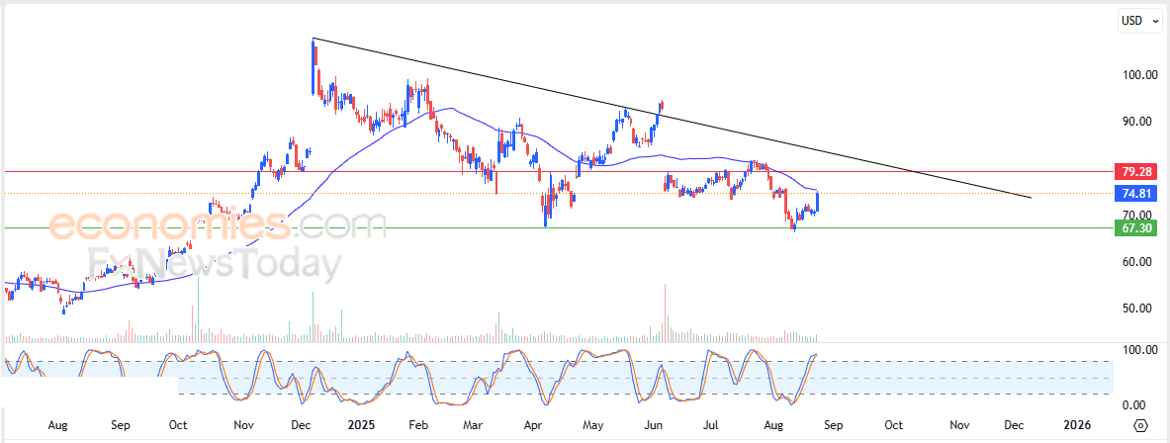Click the Jun label on time axis
The image size is (1170, 443).
pos(653,425)
